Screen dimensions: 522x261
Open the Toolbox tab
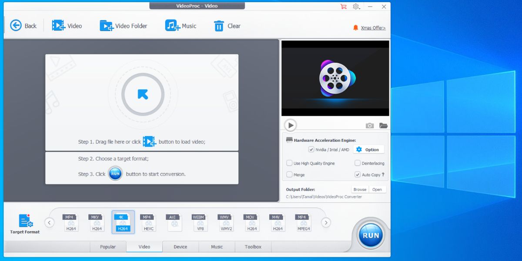tap(253, 247)
